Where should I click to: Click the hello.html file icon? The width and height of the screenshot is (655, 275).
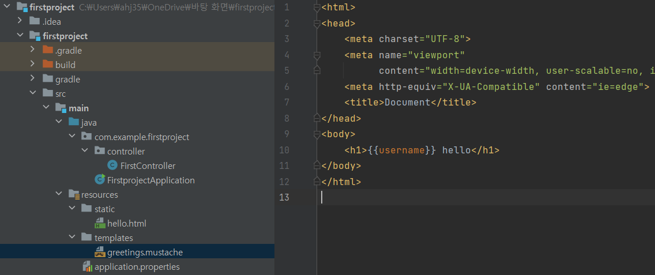coord(99,223)
